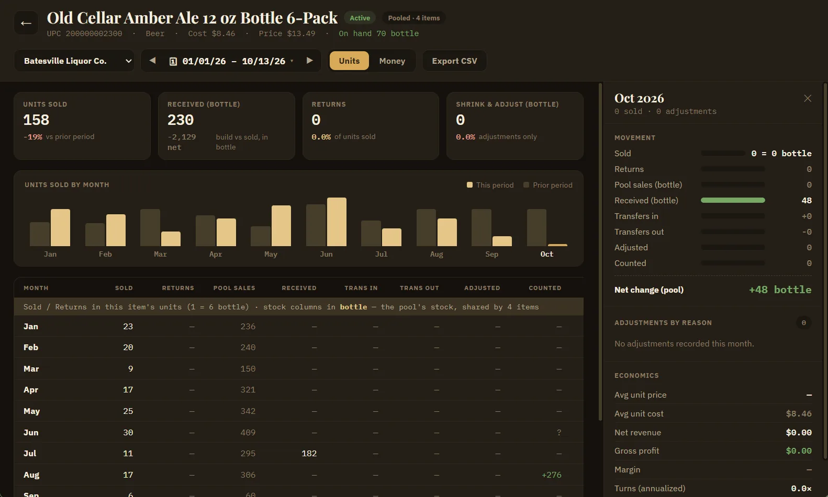
Task: Select the Jan bars in the chart
Action: (50, 228)
